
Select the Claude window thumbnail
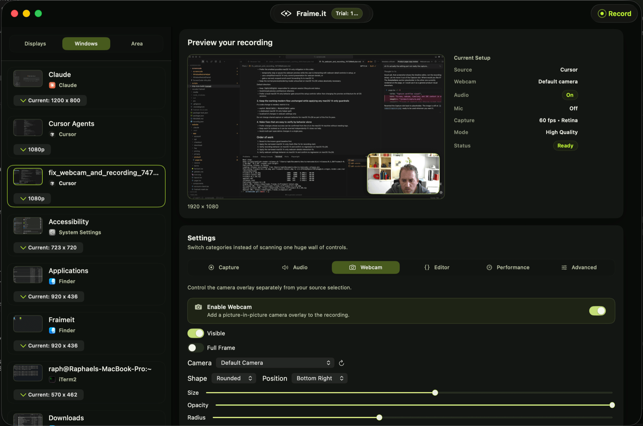coord(28,79)
